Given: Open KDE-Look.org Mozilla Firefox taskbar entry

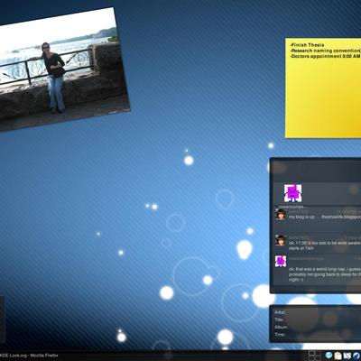Looking at the screenshot, I should (29, 356).
